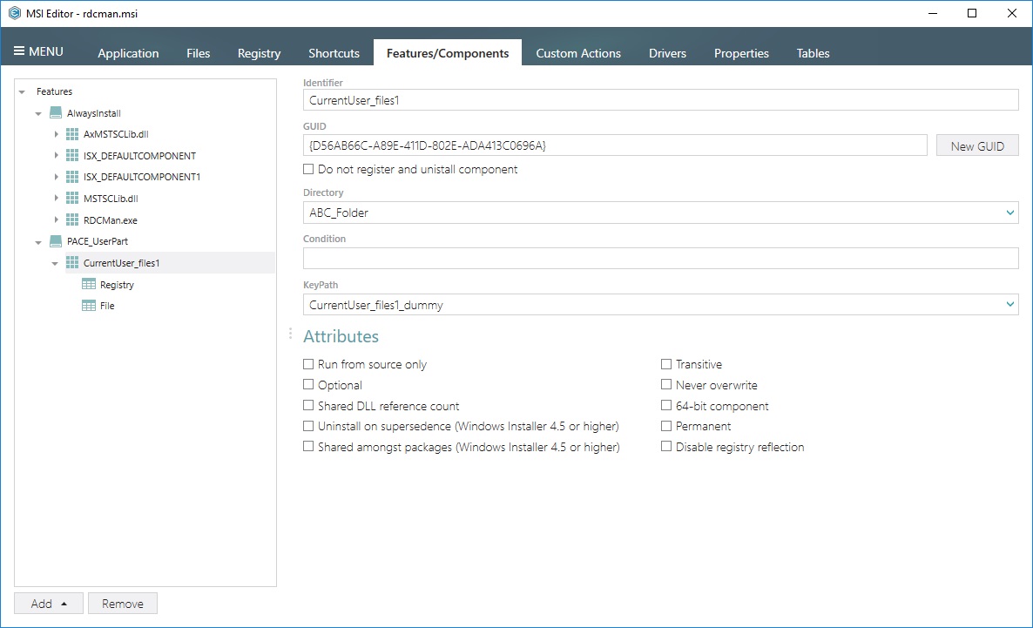Check Shared amongst packages option
The width and height of the screenshot is (1033, 628).
pos(308,447)
